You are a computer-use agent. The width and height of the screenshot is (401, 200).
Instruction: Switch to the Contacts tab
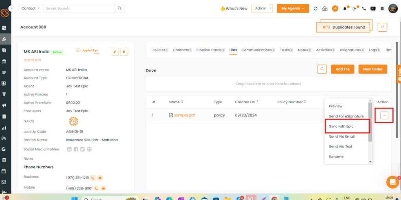coord(182,50)
